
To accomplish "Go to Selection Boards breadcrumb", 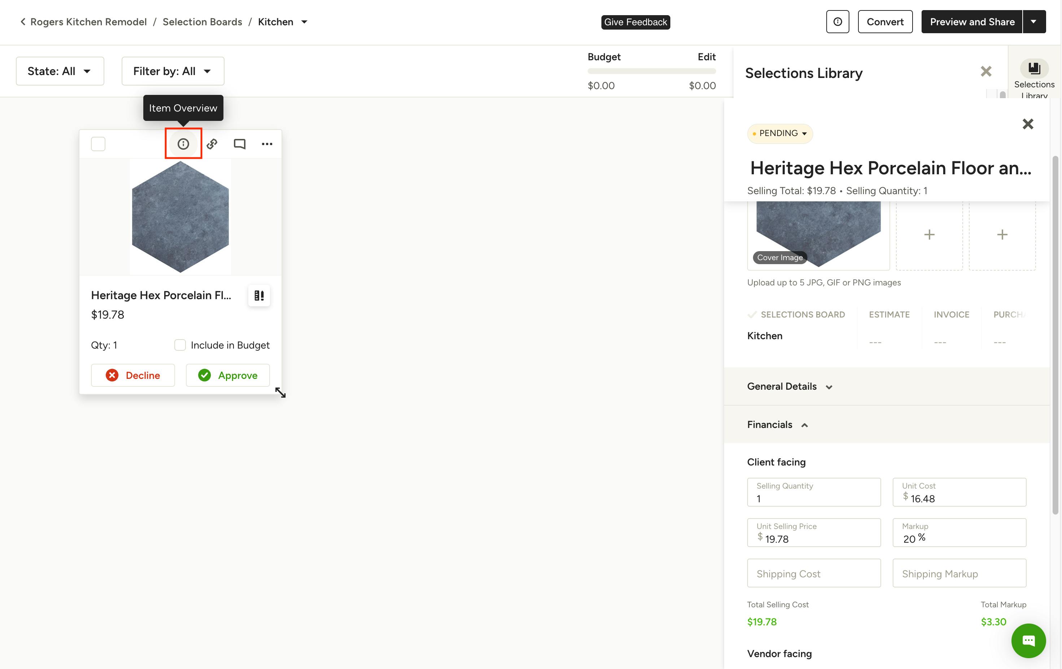I will coord(202,22).
